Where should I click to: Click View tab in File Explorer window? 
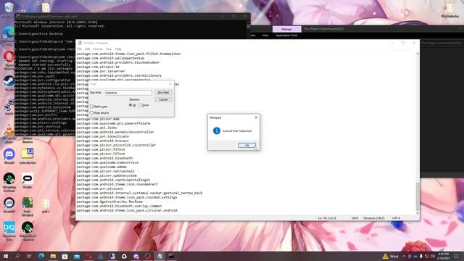pyautogui.click(x=265, y=36)
